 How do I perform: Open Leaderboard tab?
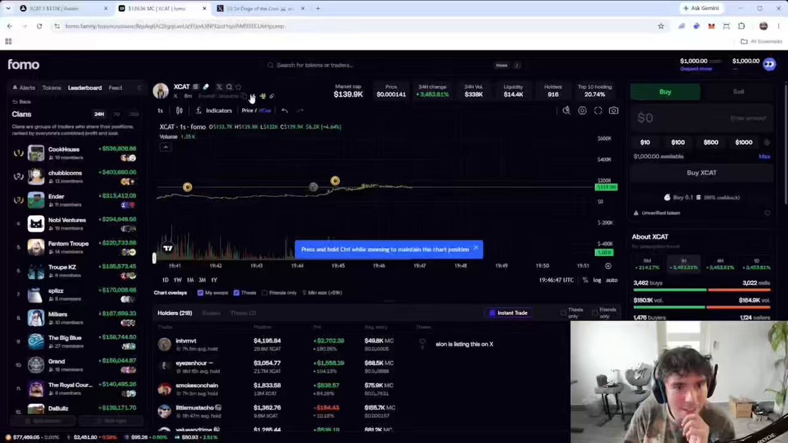pyautogui.click(x=85, y=87)
